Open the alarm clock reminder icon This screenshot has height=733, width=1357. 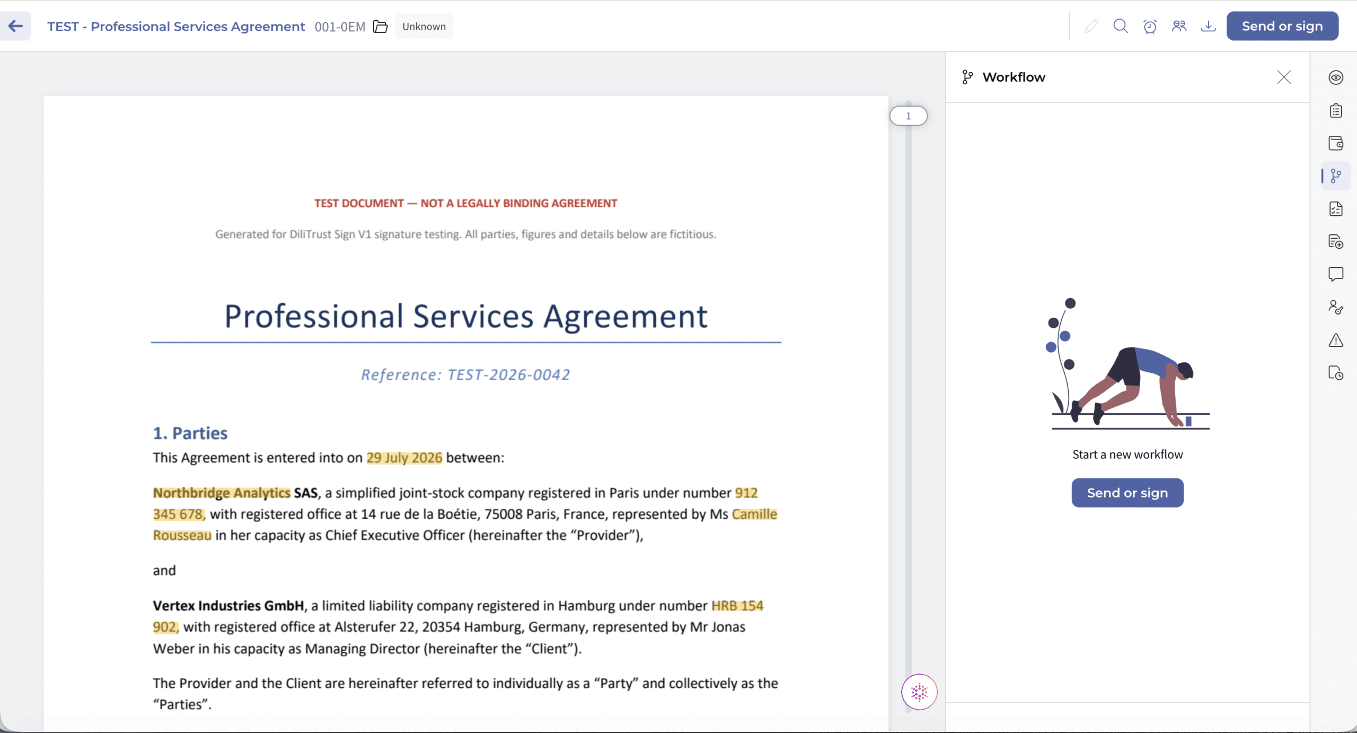1150,26
